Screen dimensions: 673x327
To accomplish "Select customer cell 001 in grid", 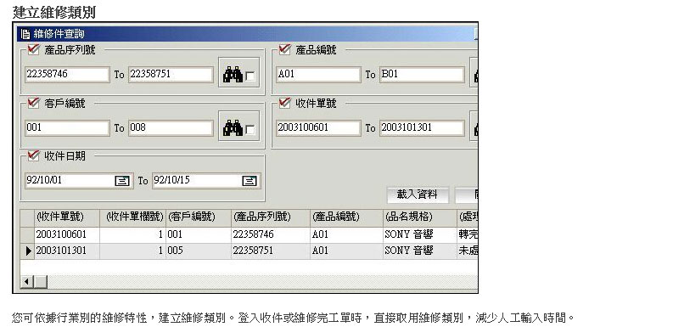I will 199,234.
